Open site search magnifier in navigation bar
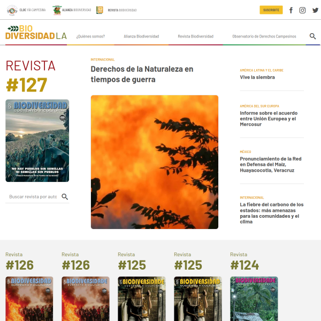 point(312,36)
